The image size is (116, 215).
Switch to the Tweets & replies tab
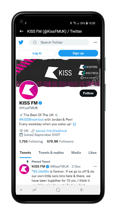click(x=51, y=153)
